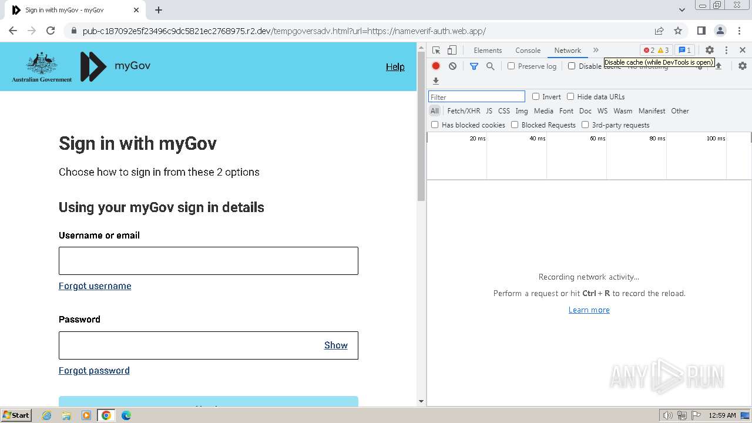The image size is (752, 423).
Task: Expand more DevTools tabs chevron
Action: point(596,51)
